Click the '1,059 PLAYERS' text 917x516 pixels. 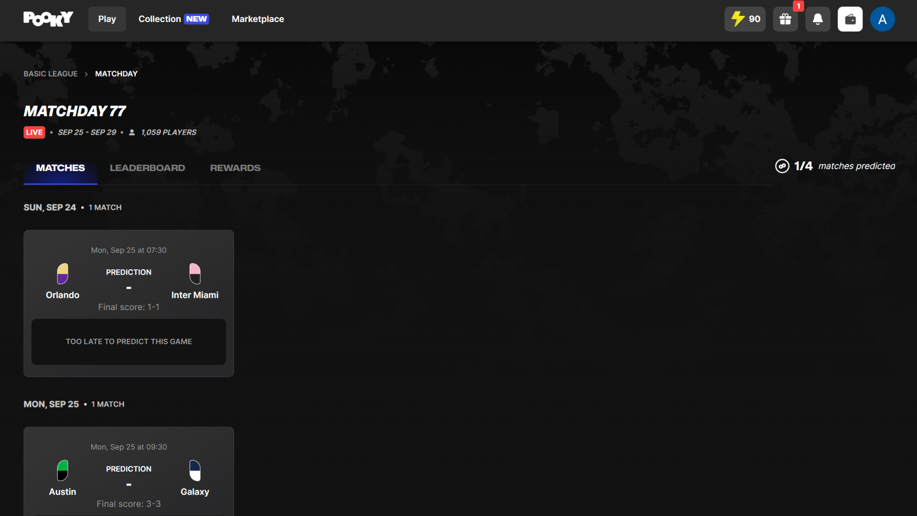pos(169,132)
